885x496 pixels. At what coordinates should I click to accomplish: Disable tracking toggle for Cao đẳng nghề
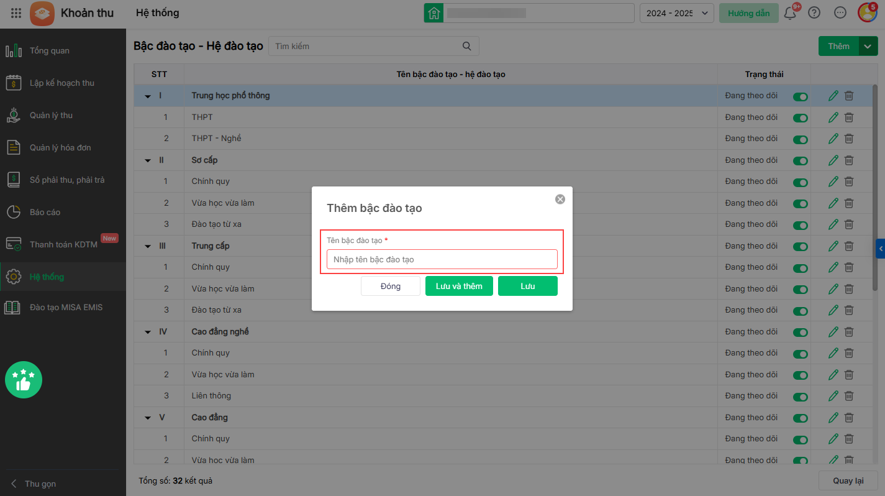801,332
